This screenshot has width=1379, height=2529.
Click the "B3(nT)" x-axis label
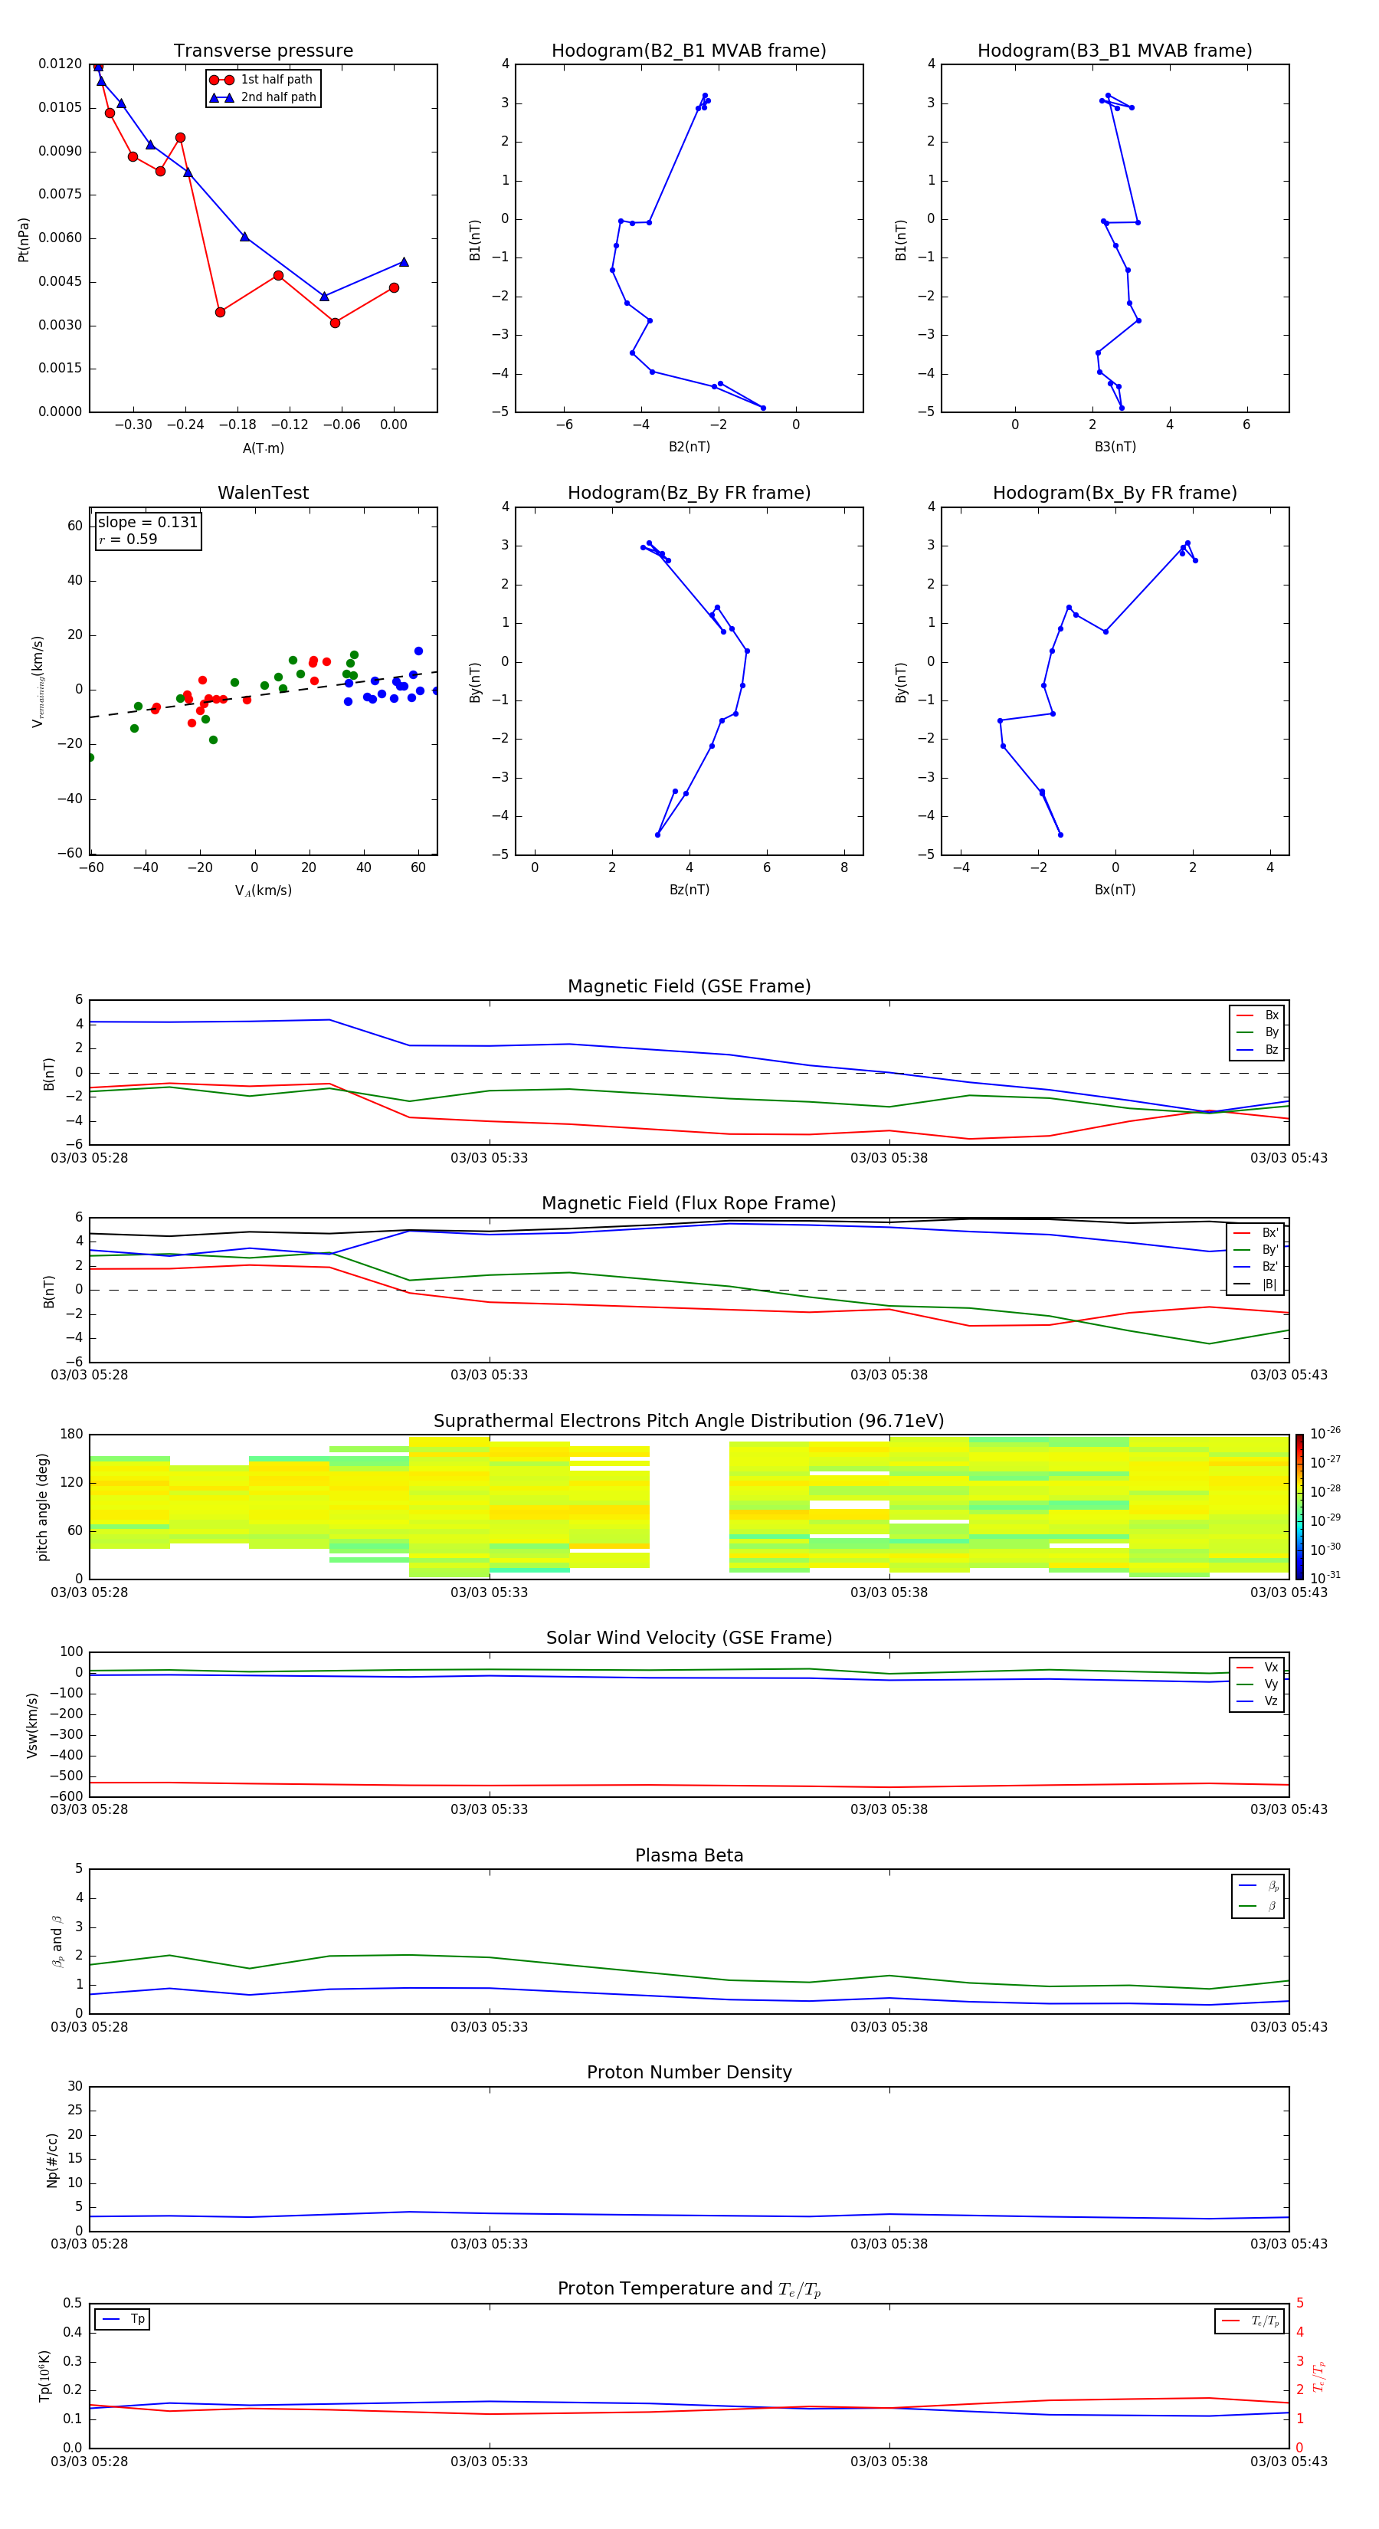click(x=1115, y=448)
